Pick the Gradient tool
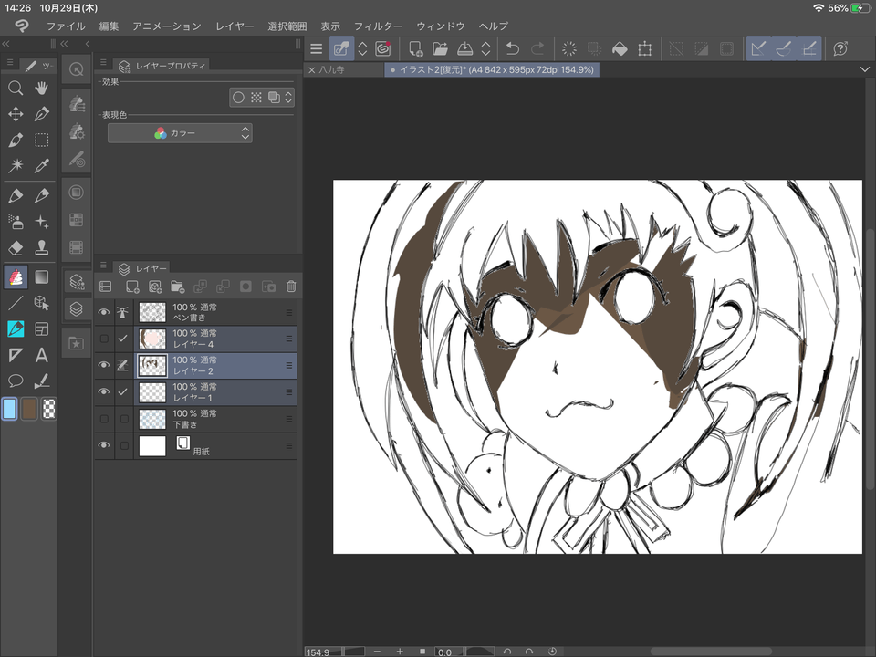 tap(40, 276)
